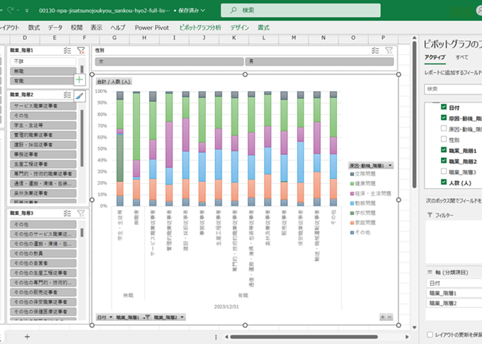The image size is (482, 344).
Task: Open 職業_階層2 field button dropdown
Action: [x=169, y=317]
